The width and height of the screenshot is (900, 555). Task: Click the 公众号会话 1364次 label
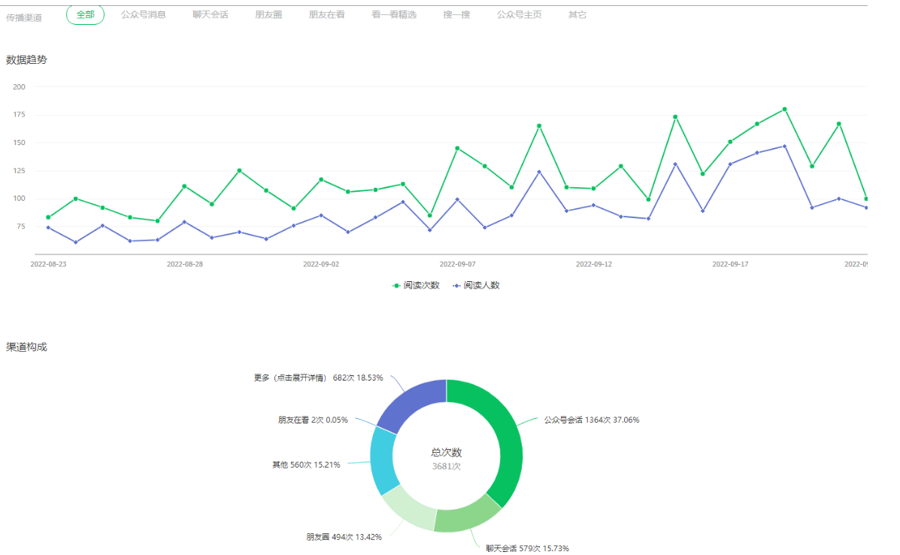[592, 420]
